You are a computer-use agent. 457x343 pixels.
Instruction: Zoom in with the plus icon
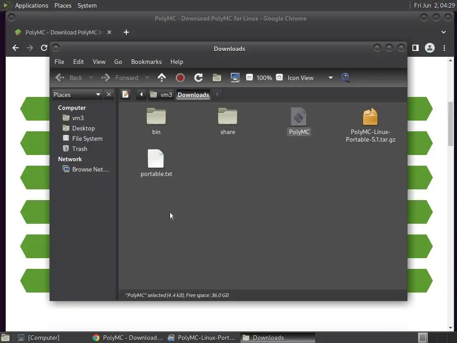click(x=279, y=77)
